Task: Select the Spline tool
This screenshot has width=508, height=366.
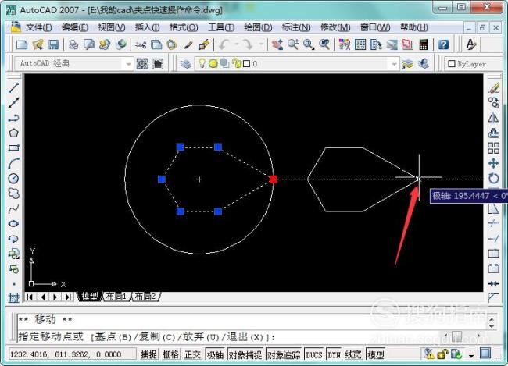Action: [13, 208]
